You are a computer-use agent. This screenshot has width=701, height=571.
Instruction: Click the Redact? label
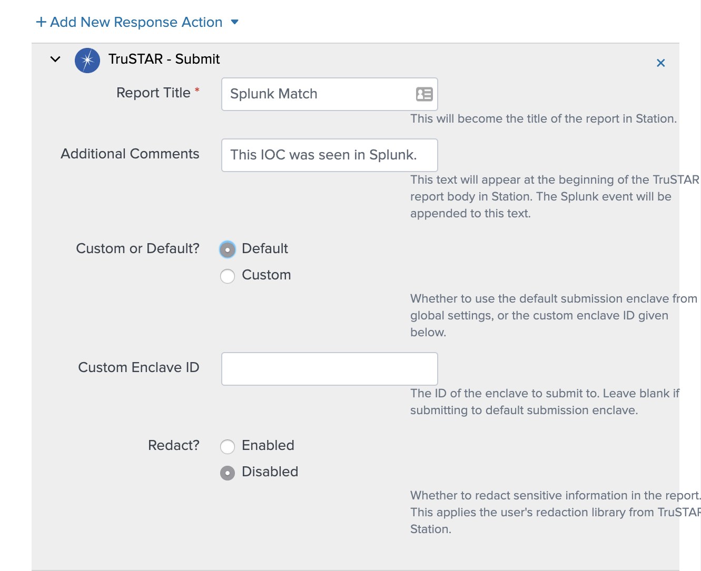tap(174, 445)
